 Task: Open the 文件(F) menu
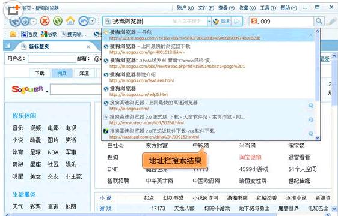(x=206, y=8)
